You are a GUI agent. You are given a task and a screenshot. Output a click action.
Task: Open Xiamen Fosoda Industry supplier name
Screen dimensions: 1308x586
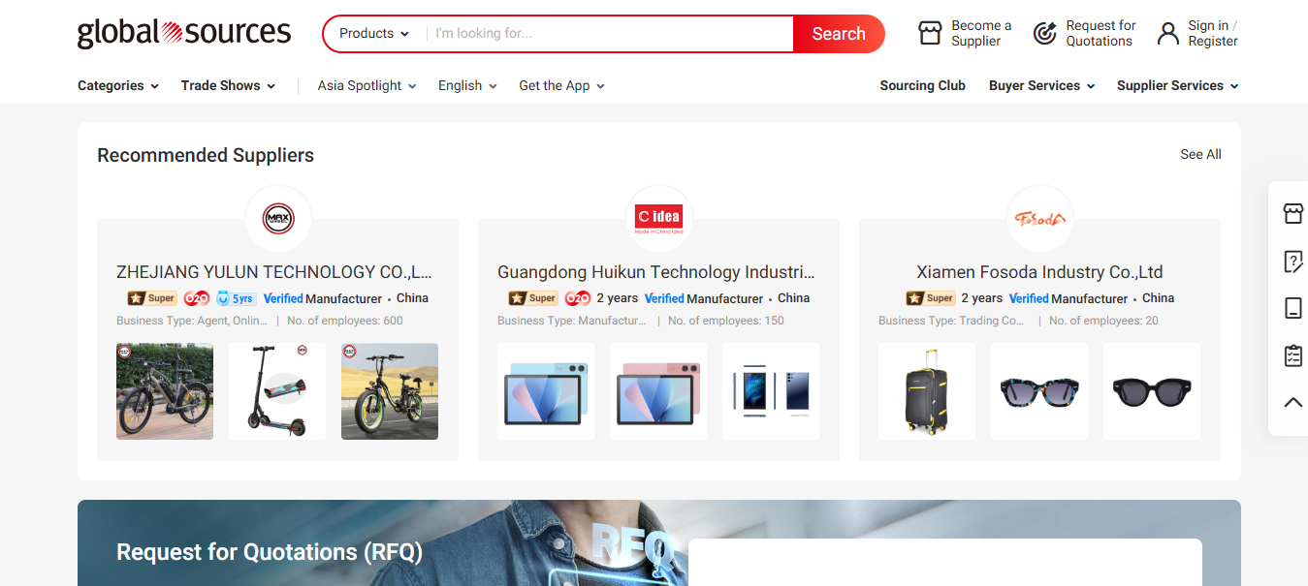[1040, 272]
